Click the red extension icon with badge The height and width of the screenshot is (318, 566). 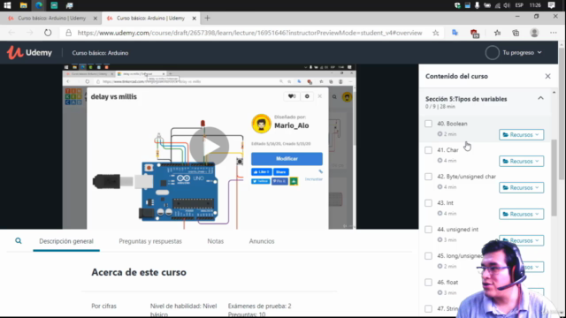coord(475,34)
